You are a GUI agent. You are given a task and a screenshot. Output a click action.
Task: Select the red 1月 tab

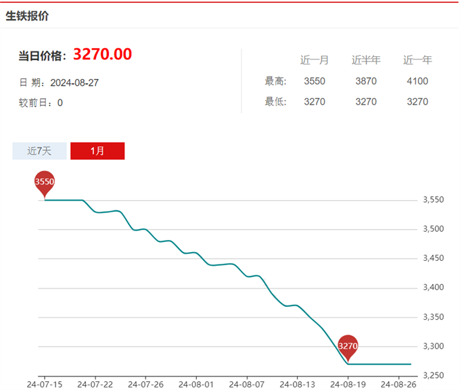point(97,151)
